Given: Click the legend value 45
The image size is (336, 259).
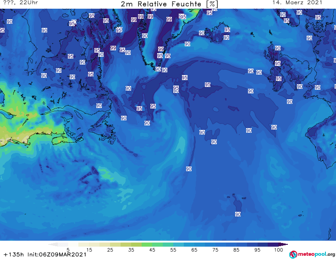Looking at the screenshot, I should pyautogui.click(x=152, y=250).
